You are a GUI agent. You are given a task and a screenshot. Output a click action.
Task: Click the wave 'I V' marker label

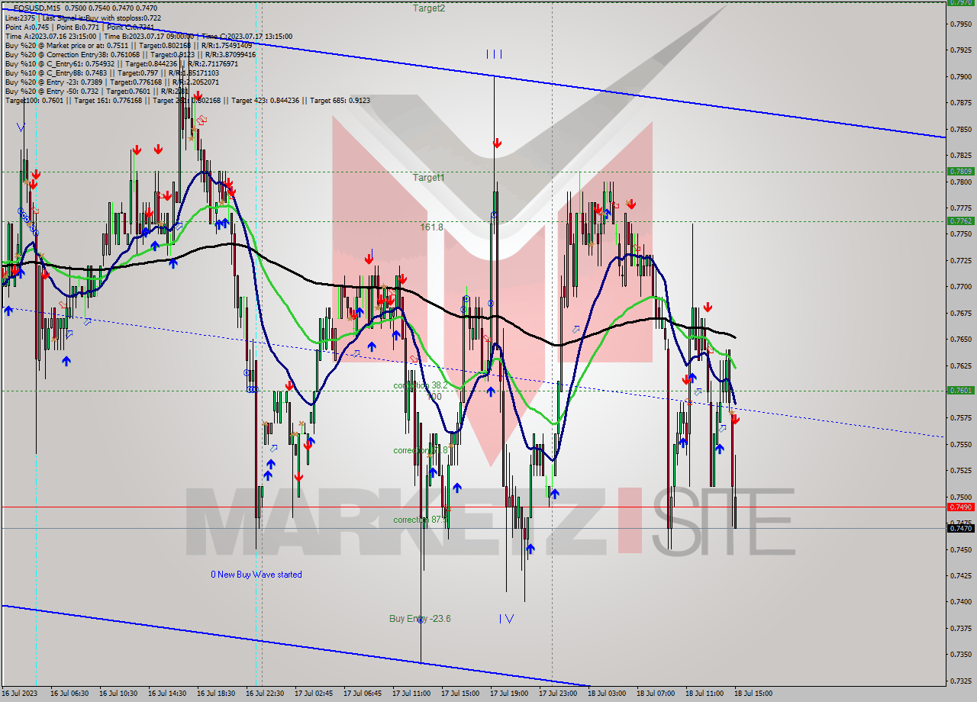click(x=506, y=619)
